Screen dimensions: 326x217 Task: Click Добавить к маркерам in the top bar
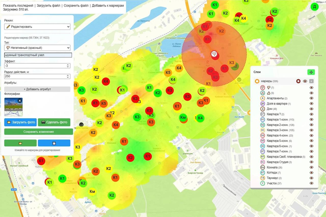(108, 5)
